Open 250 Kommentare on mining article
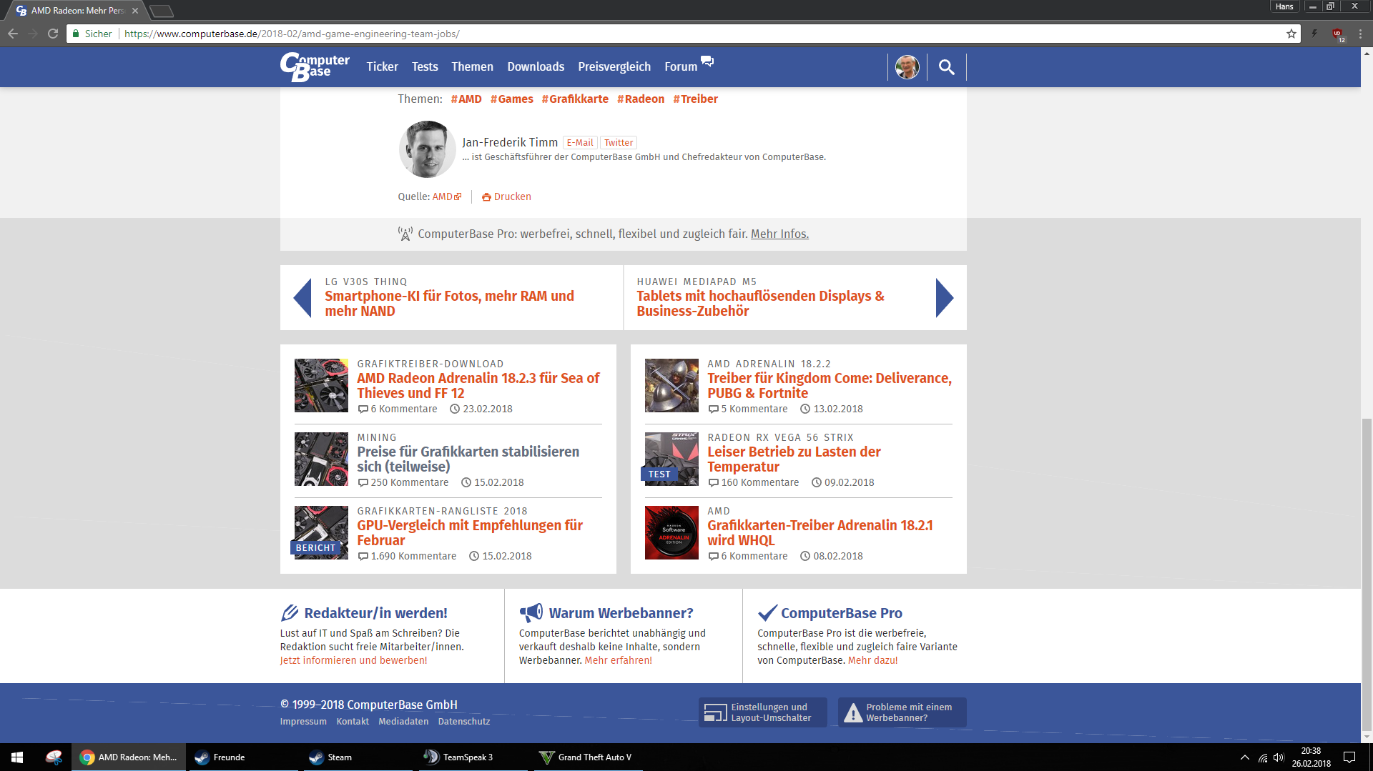 click(403, 482)
